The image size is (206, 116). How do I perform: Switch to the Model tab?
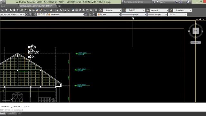[x=3, y=113]
